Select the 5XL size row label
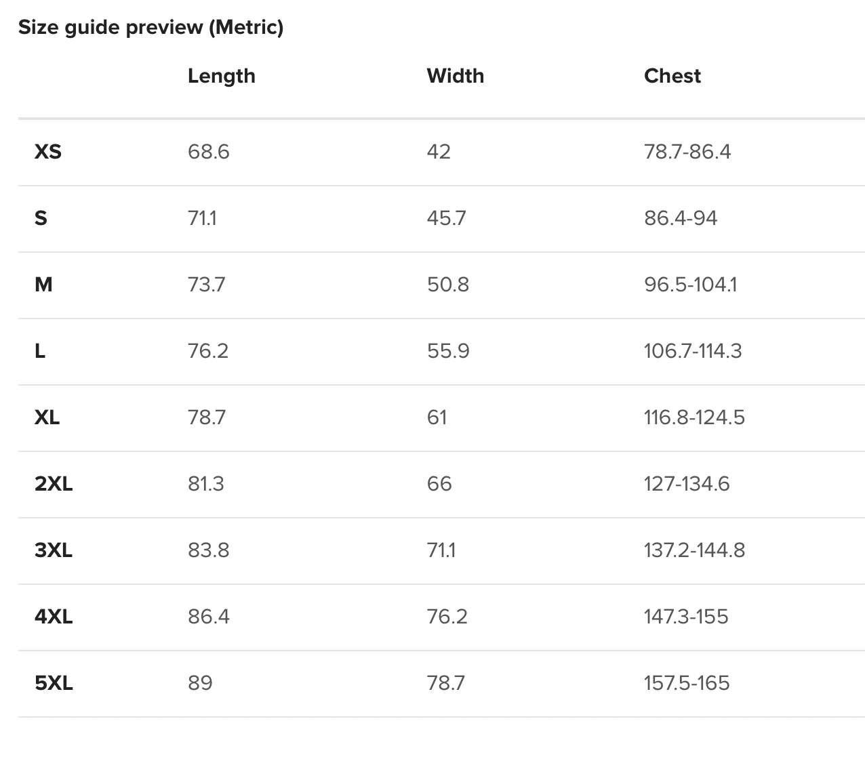This screenshot has width=865, height=759. [x=54, y=683]
